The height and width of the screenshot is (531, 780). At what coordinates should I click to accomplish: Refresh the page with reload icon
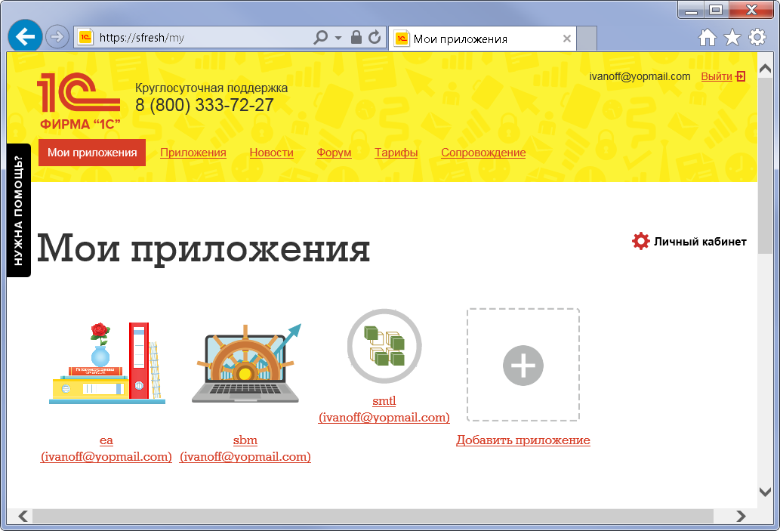[x=375, y=37]
